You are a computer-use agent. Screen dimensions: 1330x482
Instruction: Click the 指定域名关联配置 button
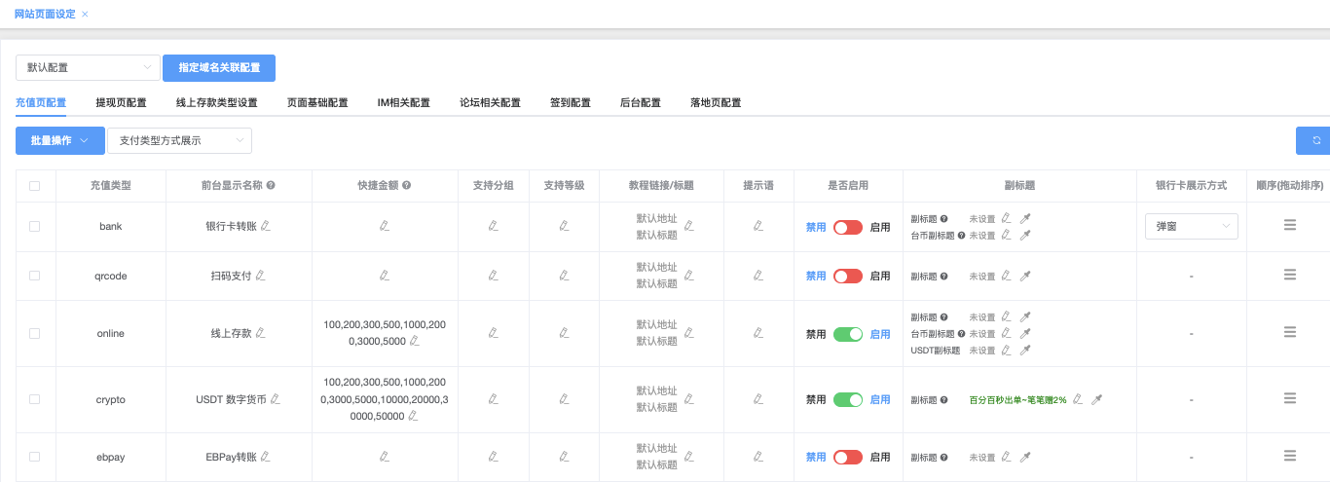(x=219, y=68)
